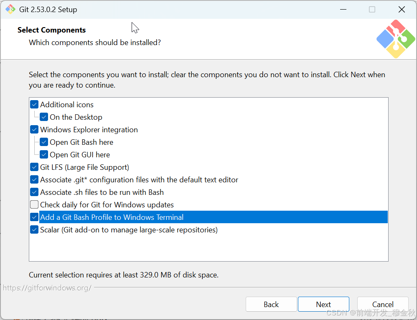This screenshot has width=417, height=320.
Task: Click the 'Select Components' heading
Action: pos(51,30)
